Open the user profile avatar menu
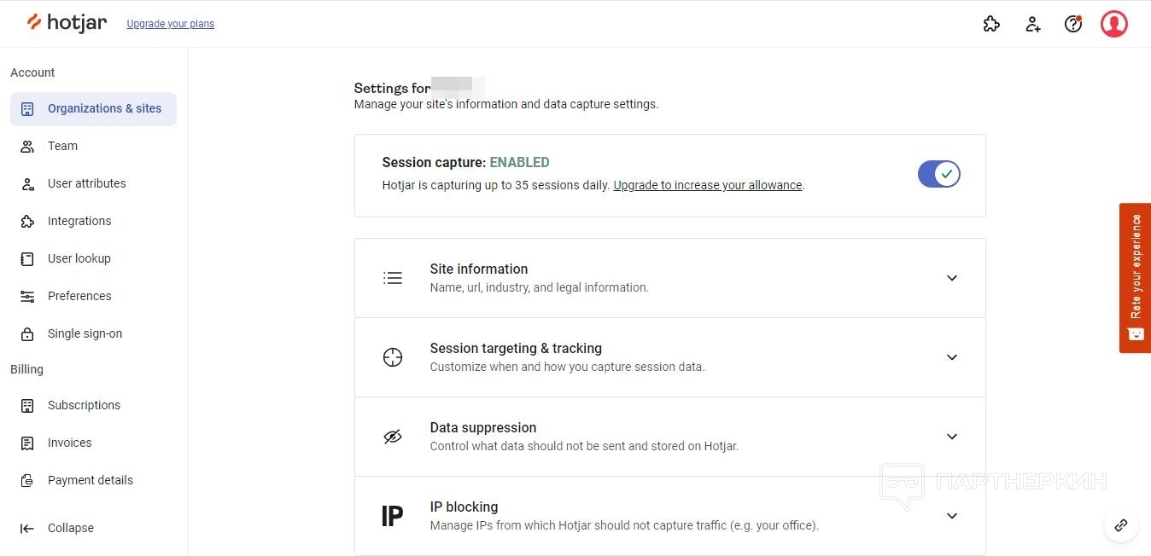The image size is (1151, 556). [1114, 24]
